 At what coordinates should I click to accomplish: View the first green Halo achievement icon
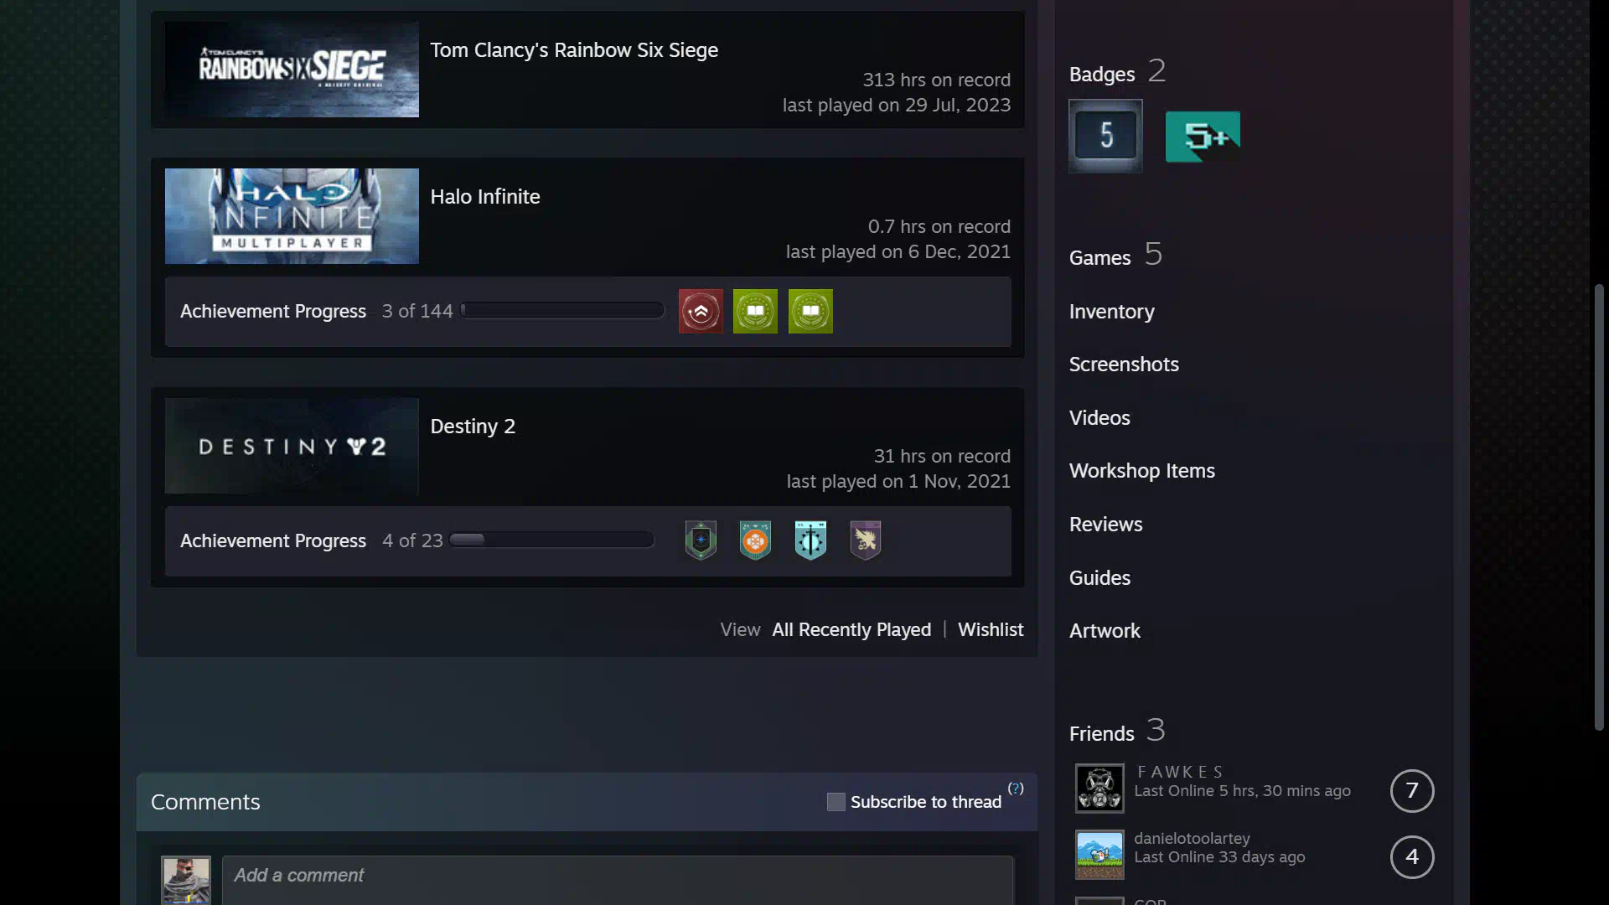tap(755, 312)
